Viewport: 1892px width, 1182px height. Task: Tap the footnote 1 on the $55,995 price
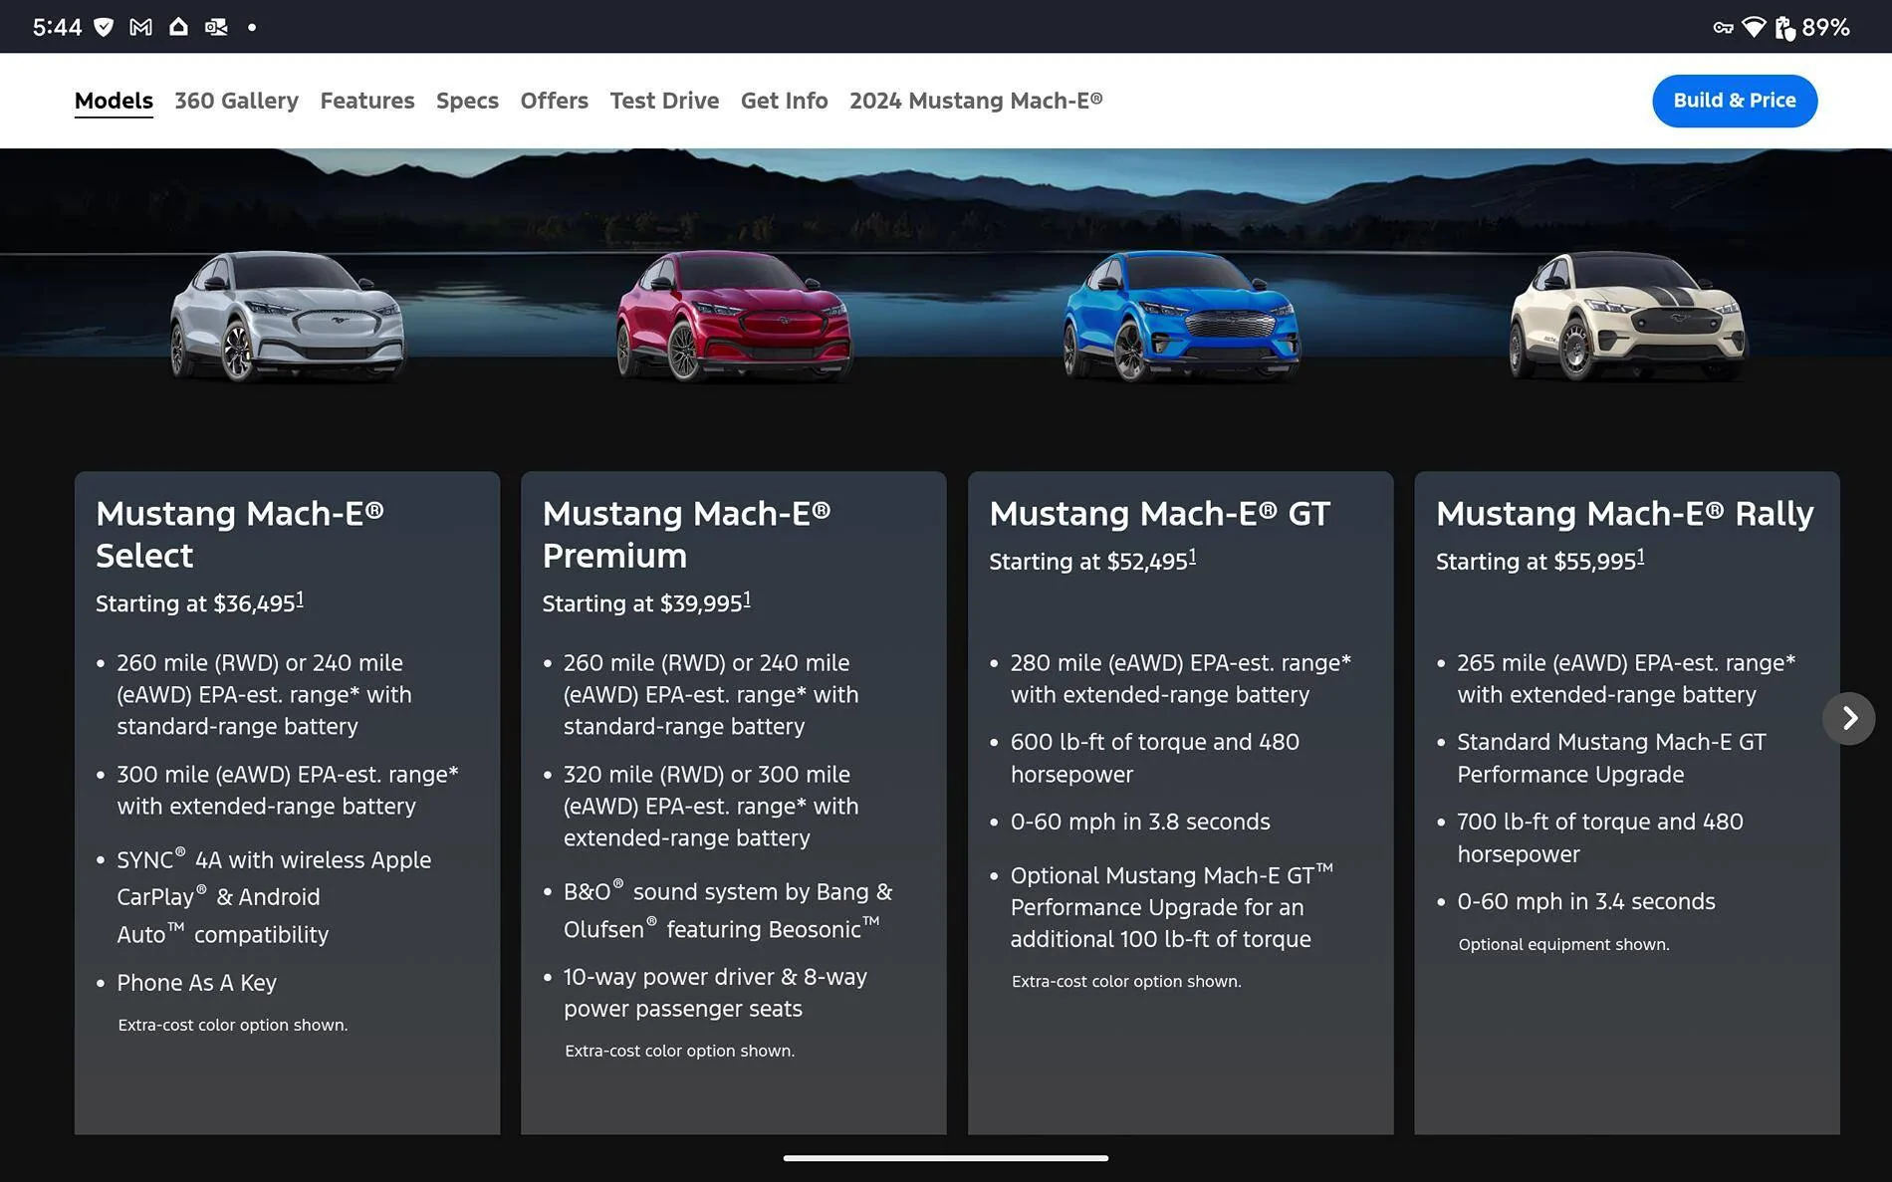pyautogui.click(x=1640, y=558)
